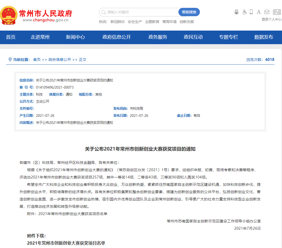Image resolution: width=282 pixels, height=248 pixels.
Task: Open the 新闻中心 navigation menu
Action: pyautogui.click(x=75, y=37)
